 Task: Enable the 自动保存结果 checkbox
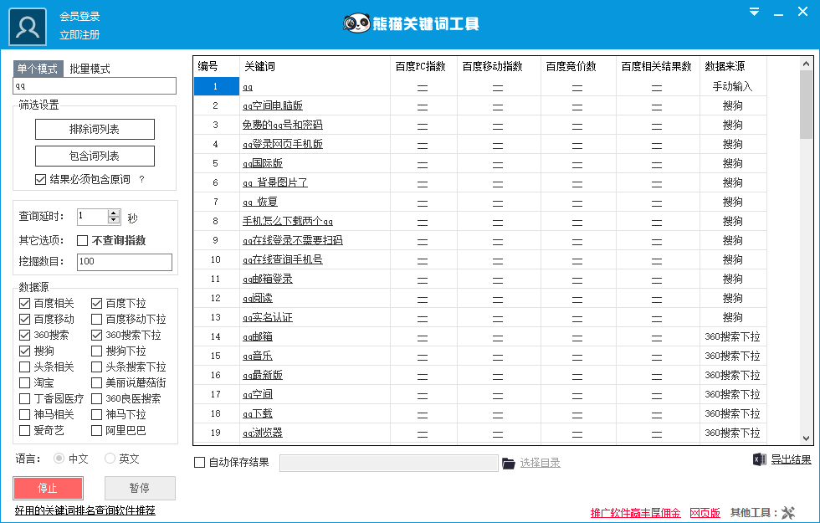pyautogui.click(x=199, y=462)
